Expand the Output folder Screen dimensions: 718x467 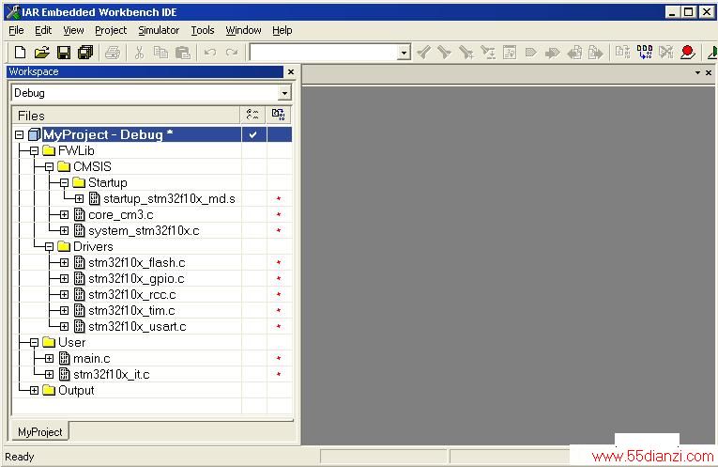tap(34, 391)
